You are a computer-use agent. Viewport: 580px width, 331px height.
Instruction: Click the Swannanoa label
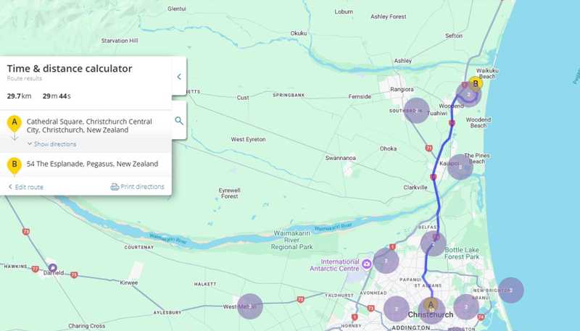click(x=341, y=158)
